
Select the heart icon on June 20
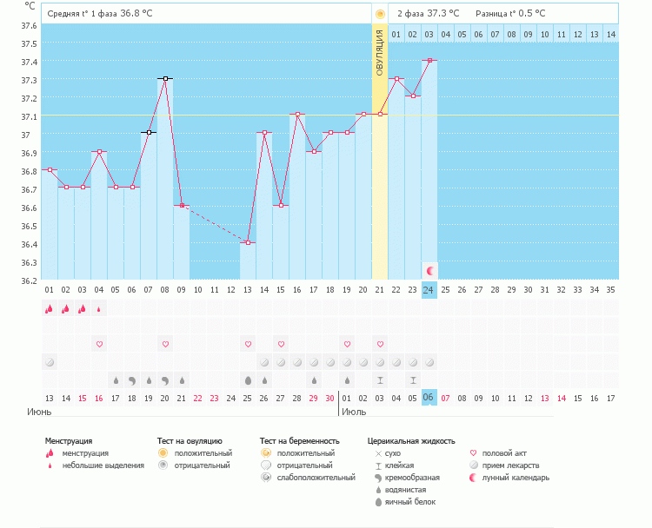164,345
